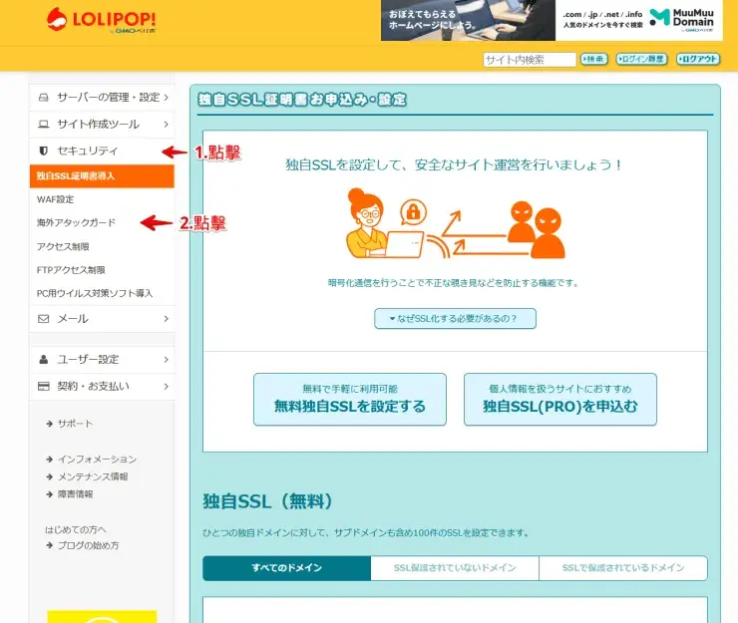Click the laptop icon beside サイト作成ツール
738x623 pixels.
coord(43,125)
